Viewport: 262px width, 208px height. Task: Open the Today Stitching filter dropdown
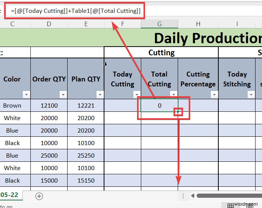tap(251, 95)
